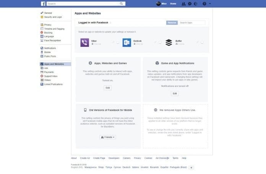266x174 pixels.
Task: Click the Buffer app icon
Action: [169, 42]
